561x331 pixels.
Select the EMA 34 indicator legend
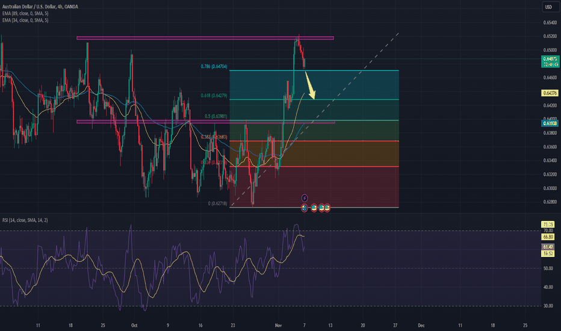coord(25,20)
